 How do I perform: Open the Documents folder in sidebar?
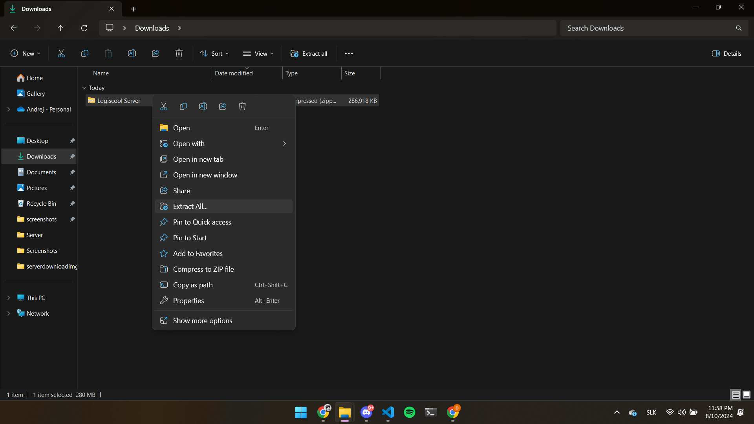point(41,172)
